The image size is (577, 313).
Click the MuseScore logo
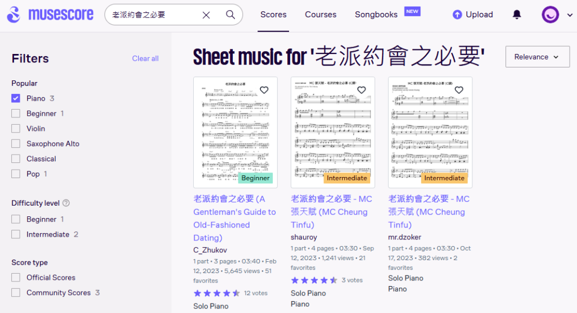pyautogui.click(x=50, y=15)
